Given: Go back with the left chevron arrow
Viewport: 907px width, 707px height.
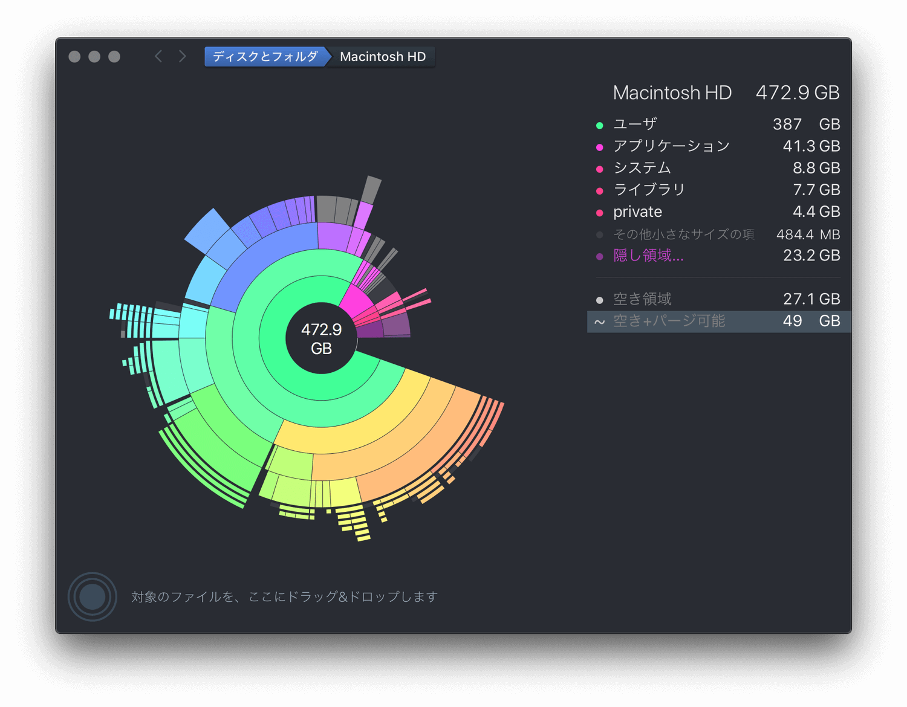Looking at the screenshot, I should tap(158, 56).
